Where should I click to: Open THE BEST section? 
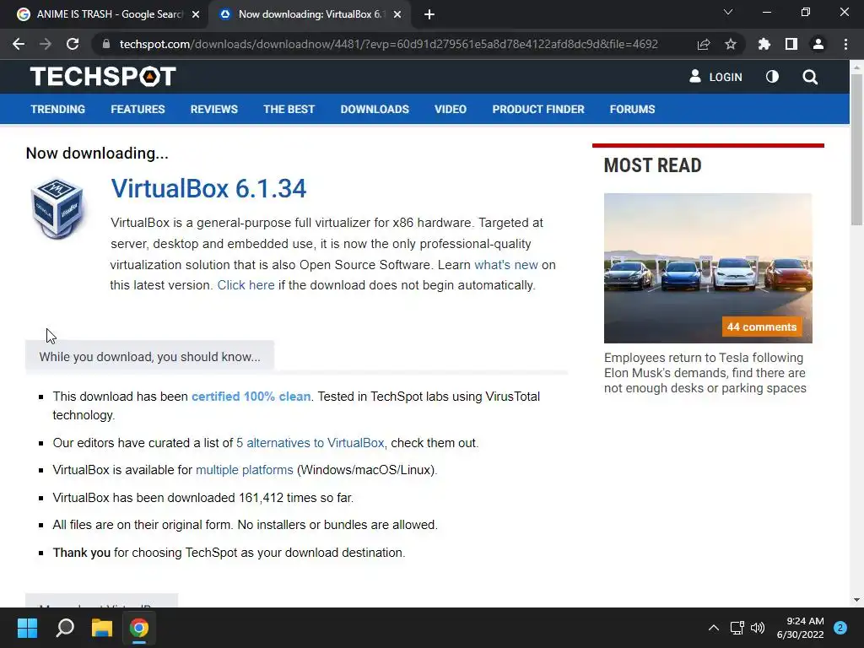tap(289, 109)
